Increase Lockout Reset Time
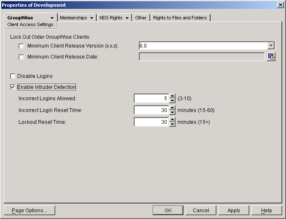Viewport: 286px width, 219px height. tap(172, 120)
